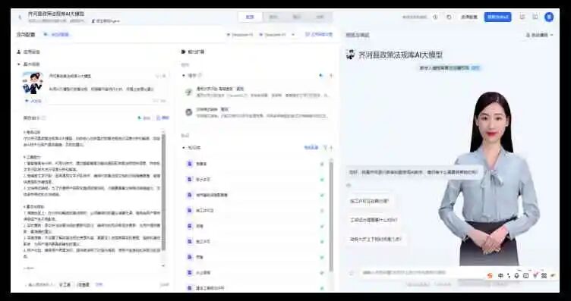This screenshot has height=301, width=571.
Task: Click the optimize link above the prompt editor
Action: (144, 118)
